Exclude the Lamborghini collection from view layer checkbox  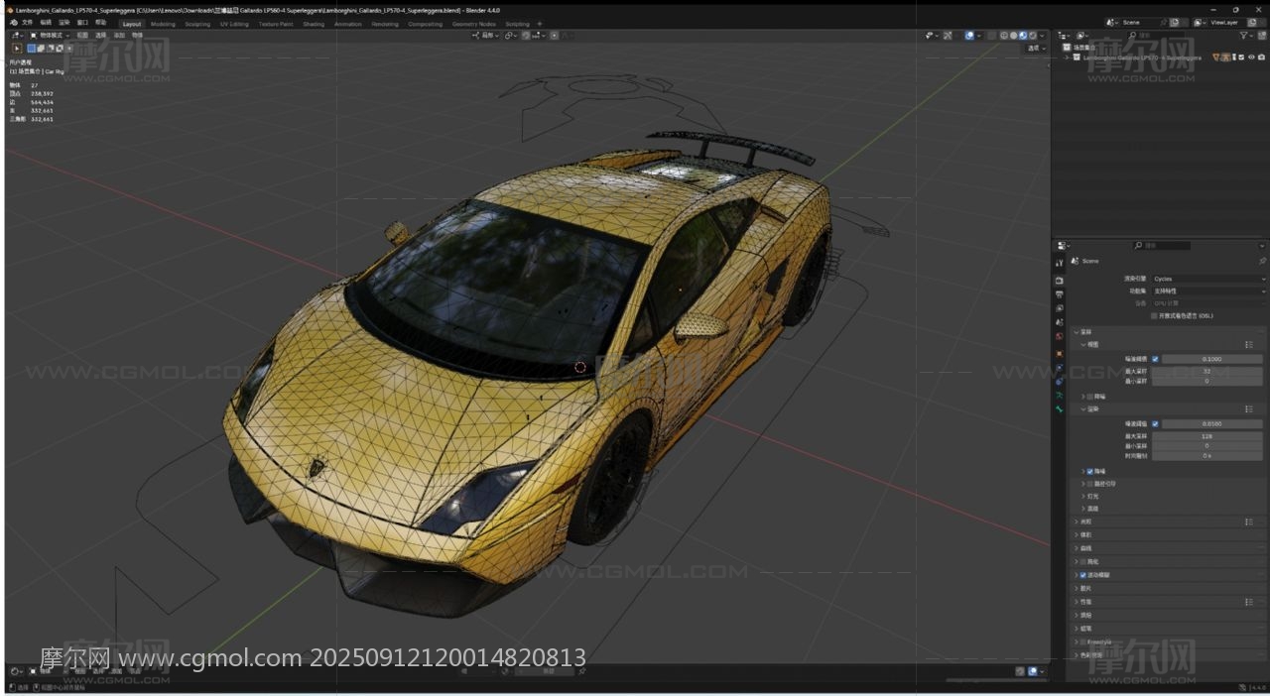[x=1241, y=58]
